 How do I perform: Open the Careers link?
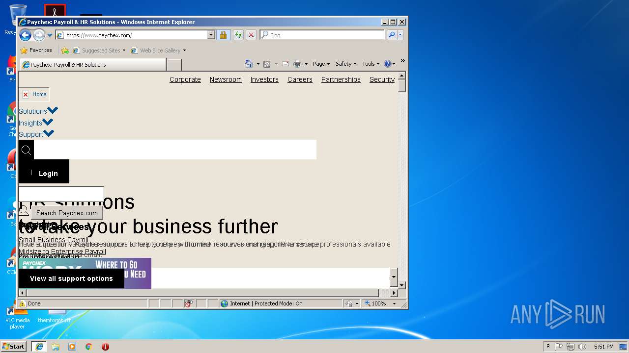point(300,79)
